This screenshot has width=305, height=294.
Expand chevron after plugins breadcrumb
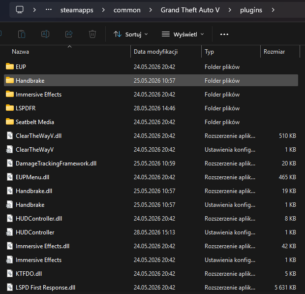pyautogui.click(x=273, y=10)
